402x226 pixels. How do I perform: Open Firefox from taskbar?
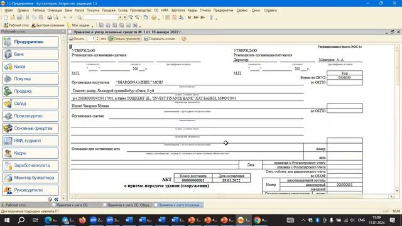[x=82, y=220]
